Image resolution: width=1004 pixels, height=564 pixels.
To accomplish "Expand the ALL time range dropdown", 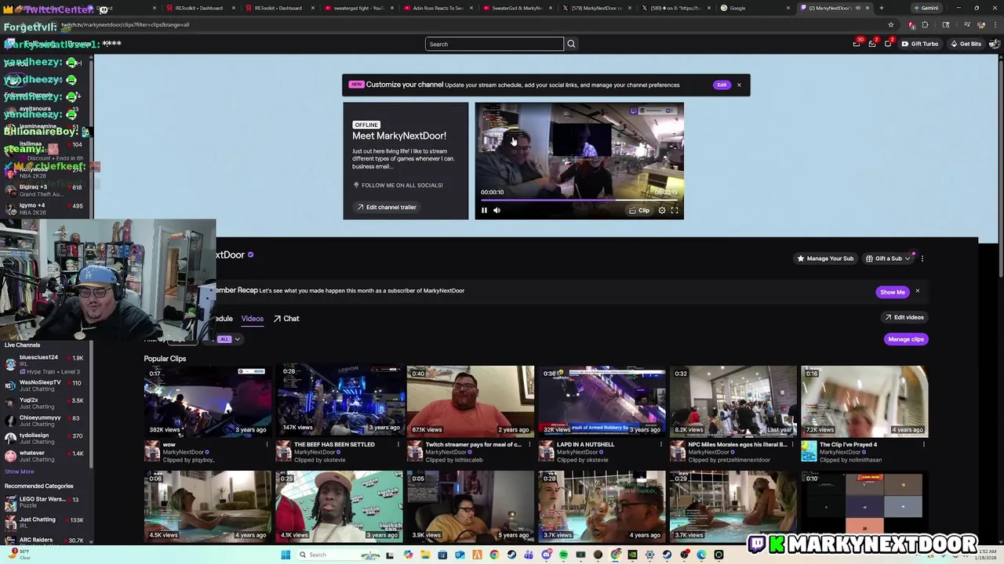I will click(229, 339).
